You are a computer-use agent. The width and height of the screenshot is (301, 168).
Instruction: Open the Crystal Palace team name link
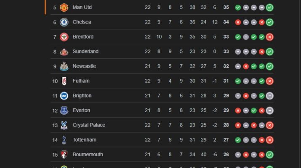tap(89, 125)
